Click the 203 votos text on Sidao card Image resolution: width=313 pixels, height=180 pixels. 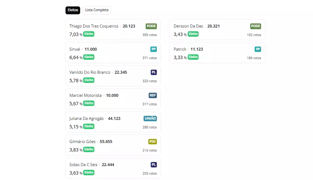pyautogui.click(x=149, y=174)
